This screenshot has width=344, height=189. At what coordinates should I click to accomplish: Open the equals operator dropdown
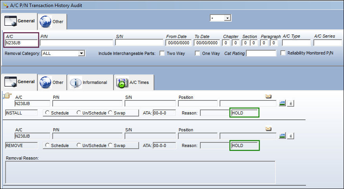pyautogui.click(x=227, y=18)
